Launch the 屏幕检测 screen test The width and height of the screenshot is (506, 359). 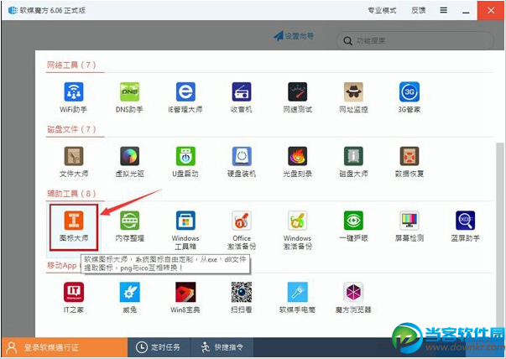click(409, 226)
